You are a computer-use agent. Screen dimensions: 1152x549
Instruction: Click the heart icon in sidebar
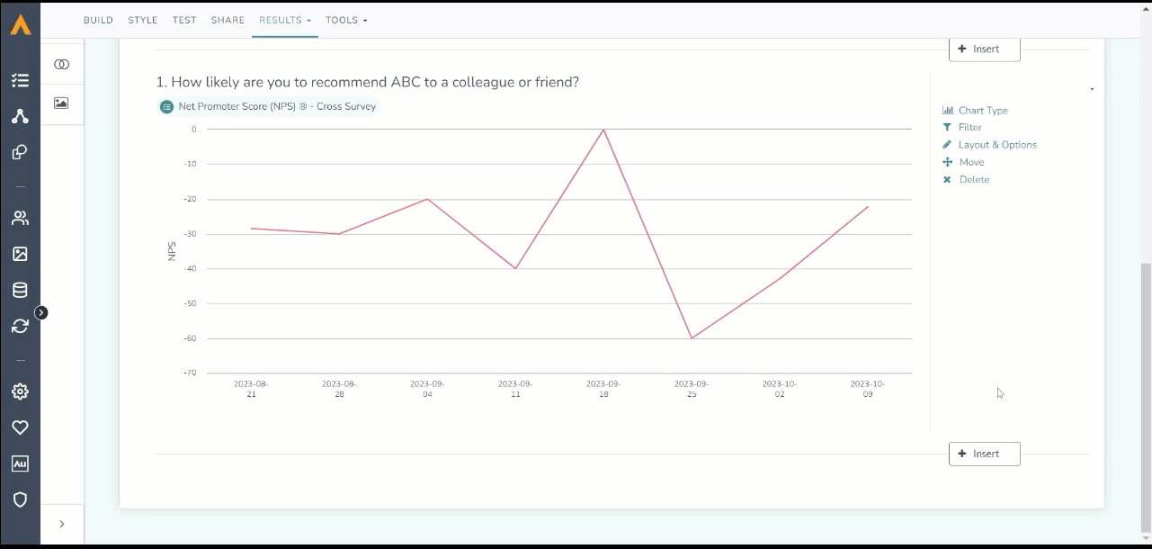[20, 427]
